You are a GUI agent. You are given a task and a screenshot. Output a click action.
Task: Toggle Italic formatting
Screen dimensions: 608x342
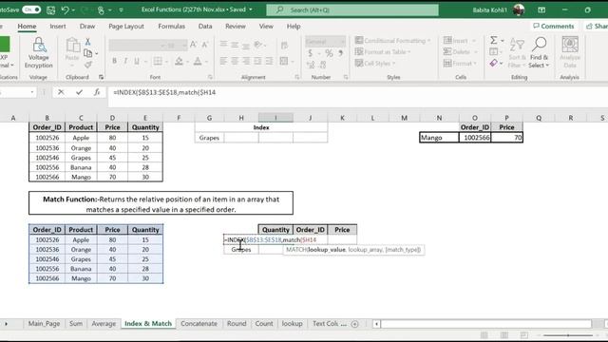pyautogui.click(x=125, y=61)
